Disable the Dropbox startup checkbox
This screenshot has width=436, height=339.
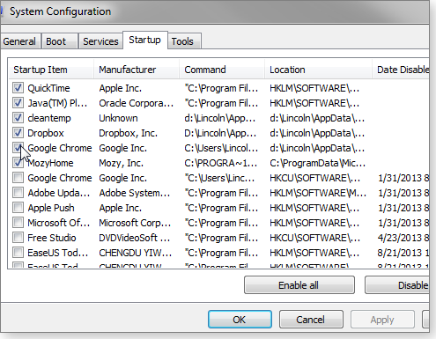tap(18, 133)
